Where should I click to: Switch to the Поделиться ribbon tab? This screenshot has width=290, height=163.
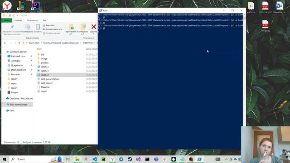32,20
